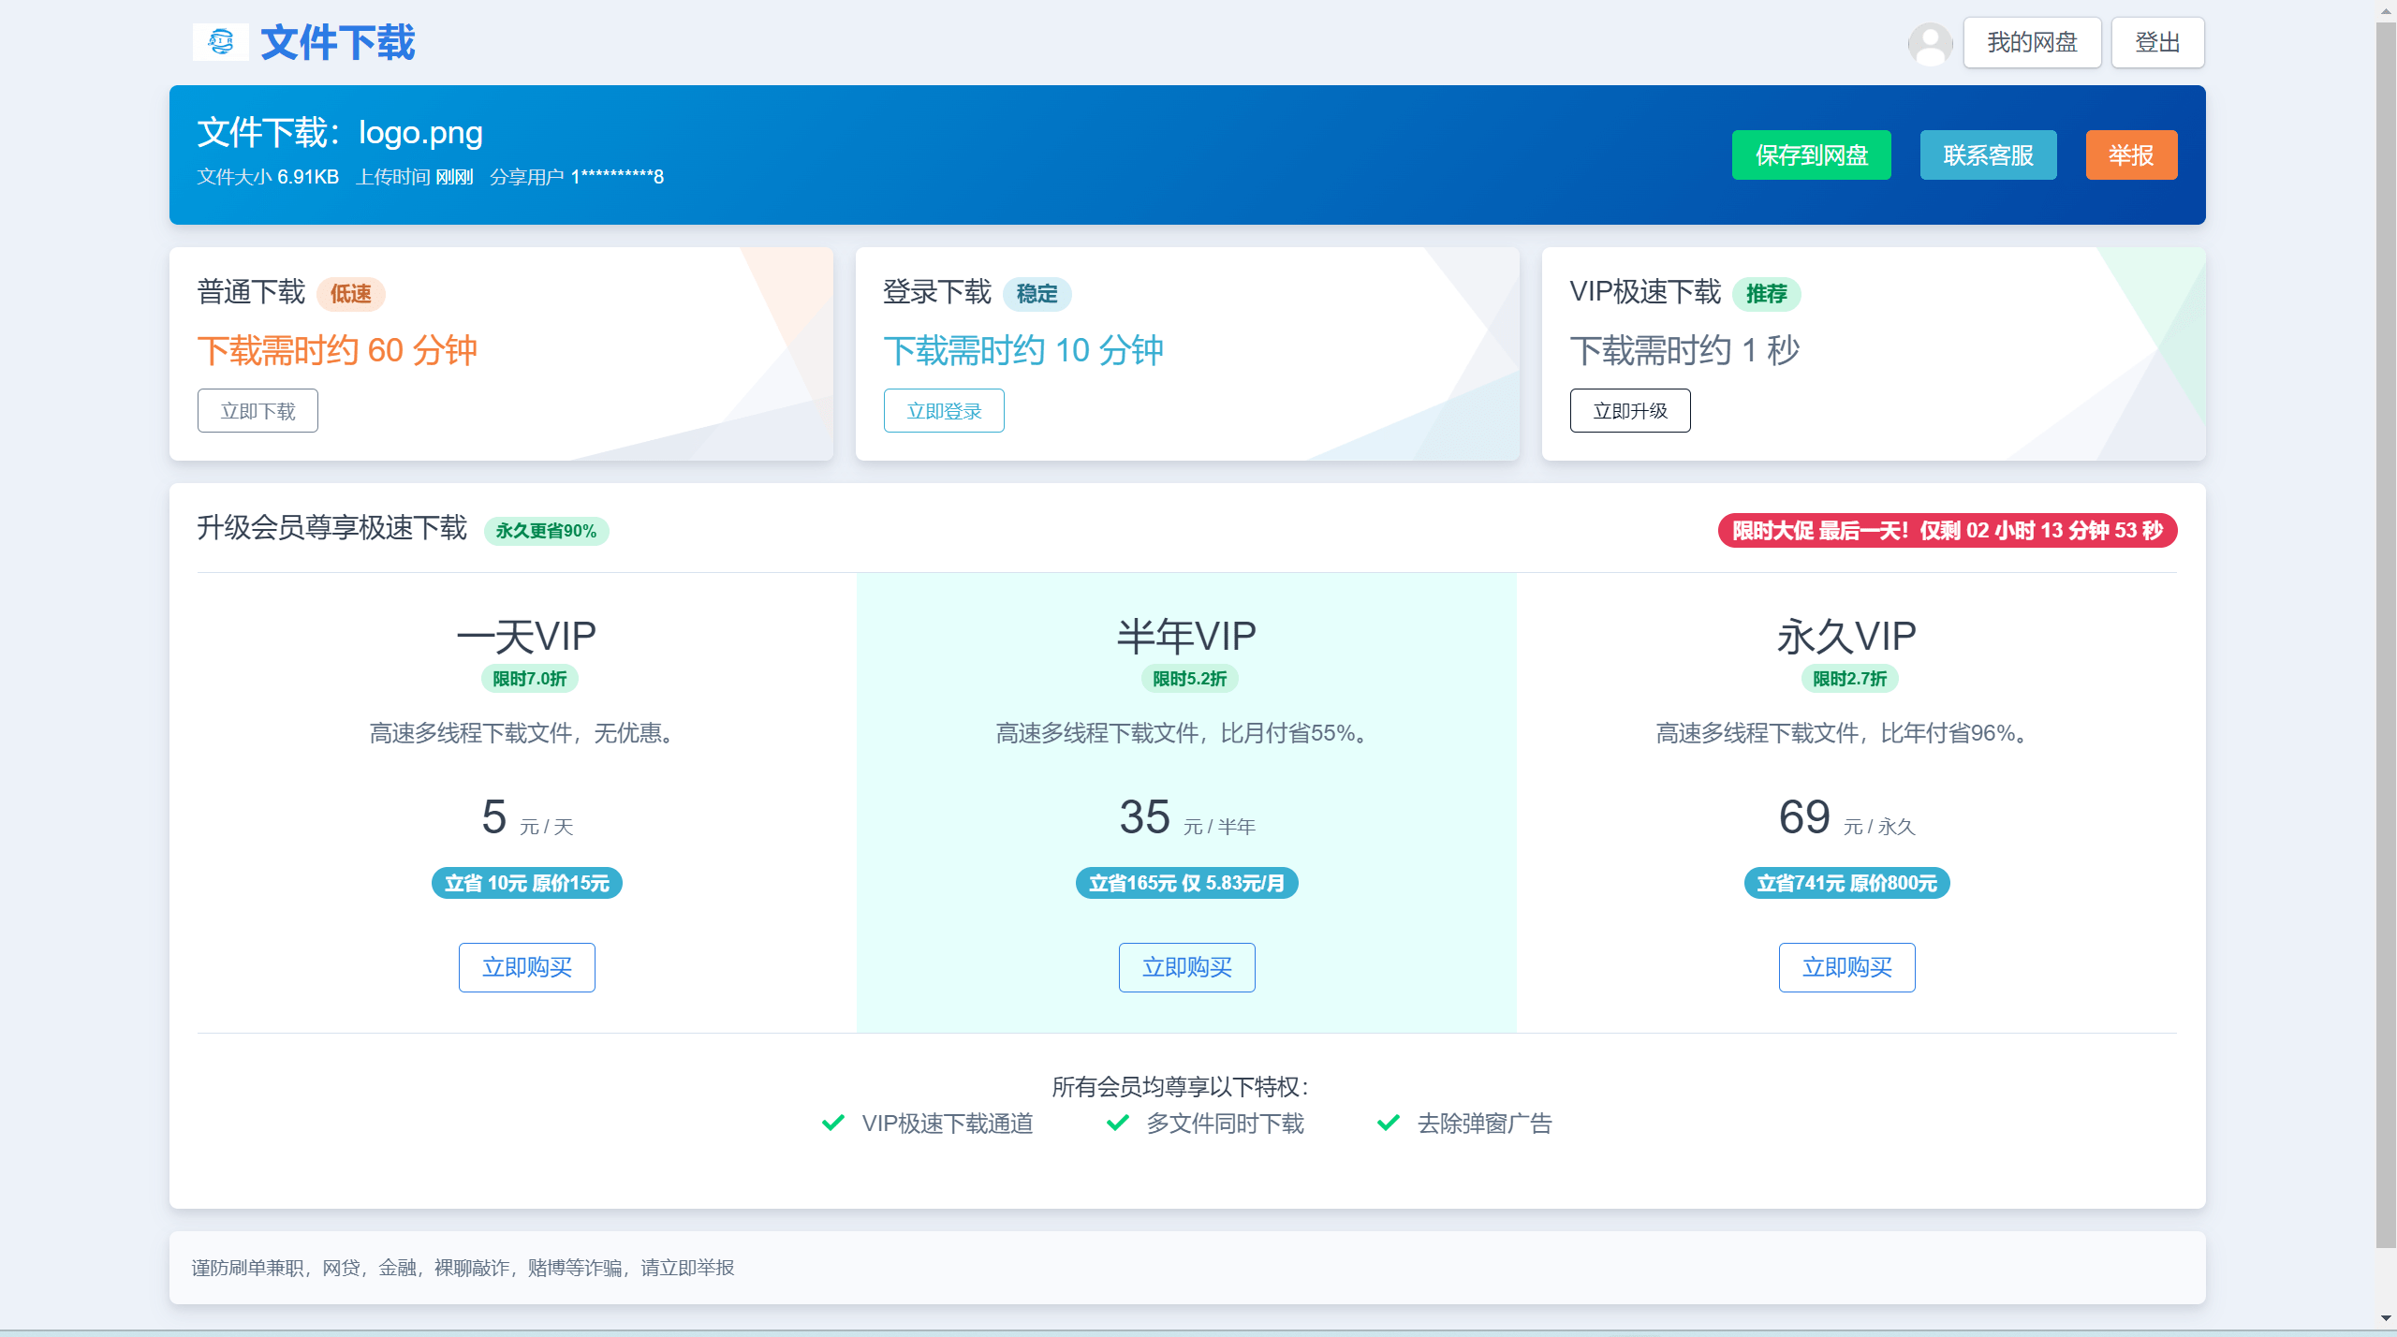The width and height of the screenshot is (2397, 1337).
Task: Click 立即登录 under 登录下载
Action: (944, 410)
